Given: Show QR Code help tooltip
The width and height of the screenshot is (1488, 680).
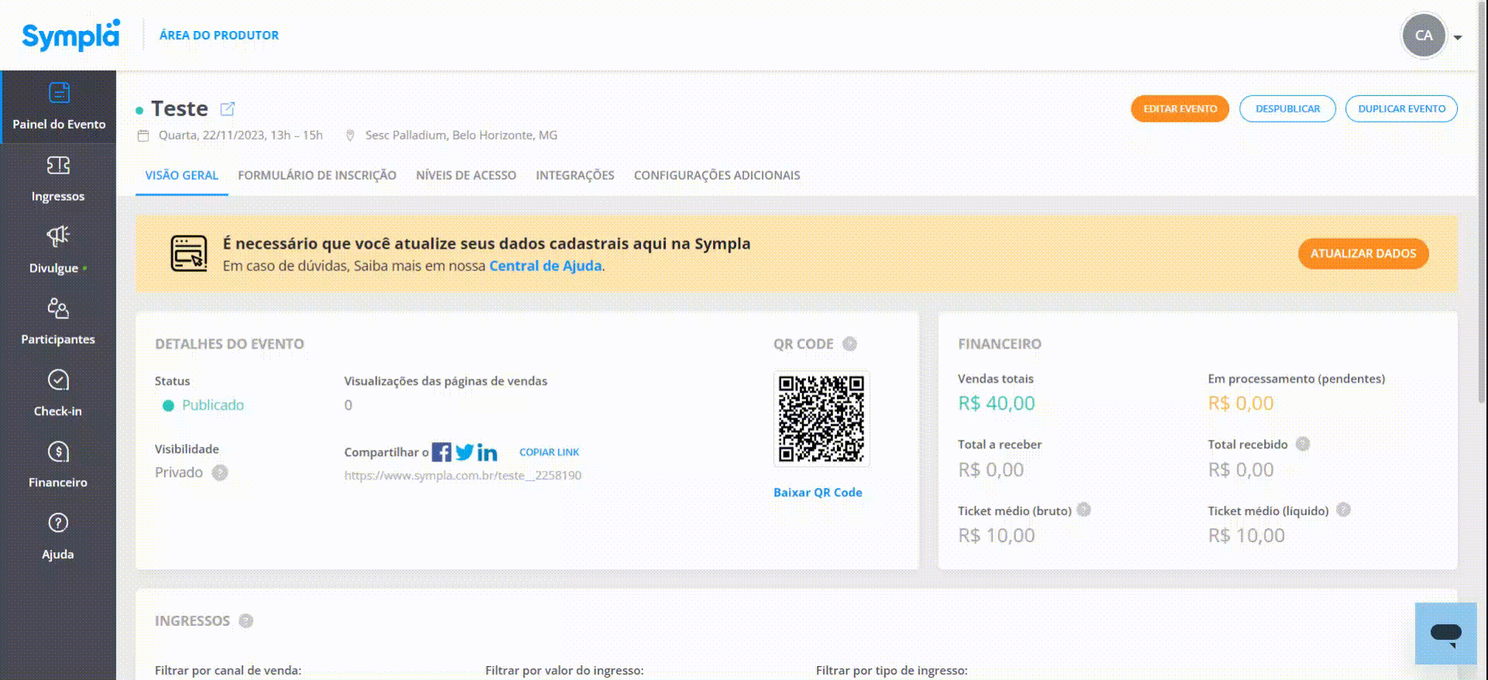Looking at the screenshot, I should [x=849, y=344].
